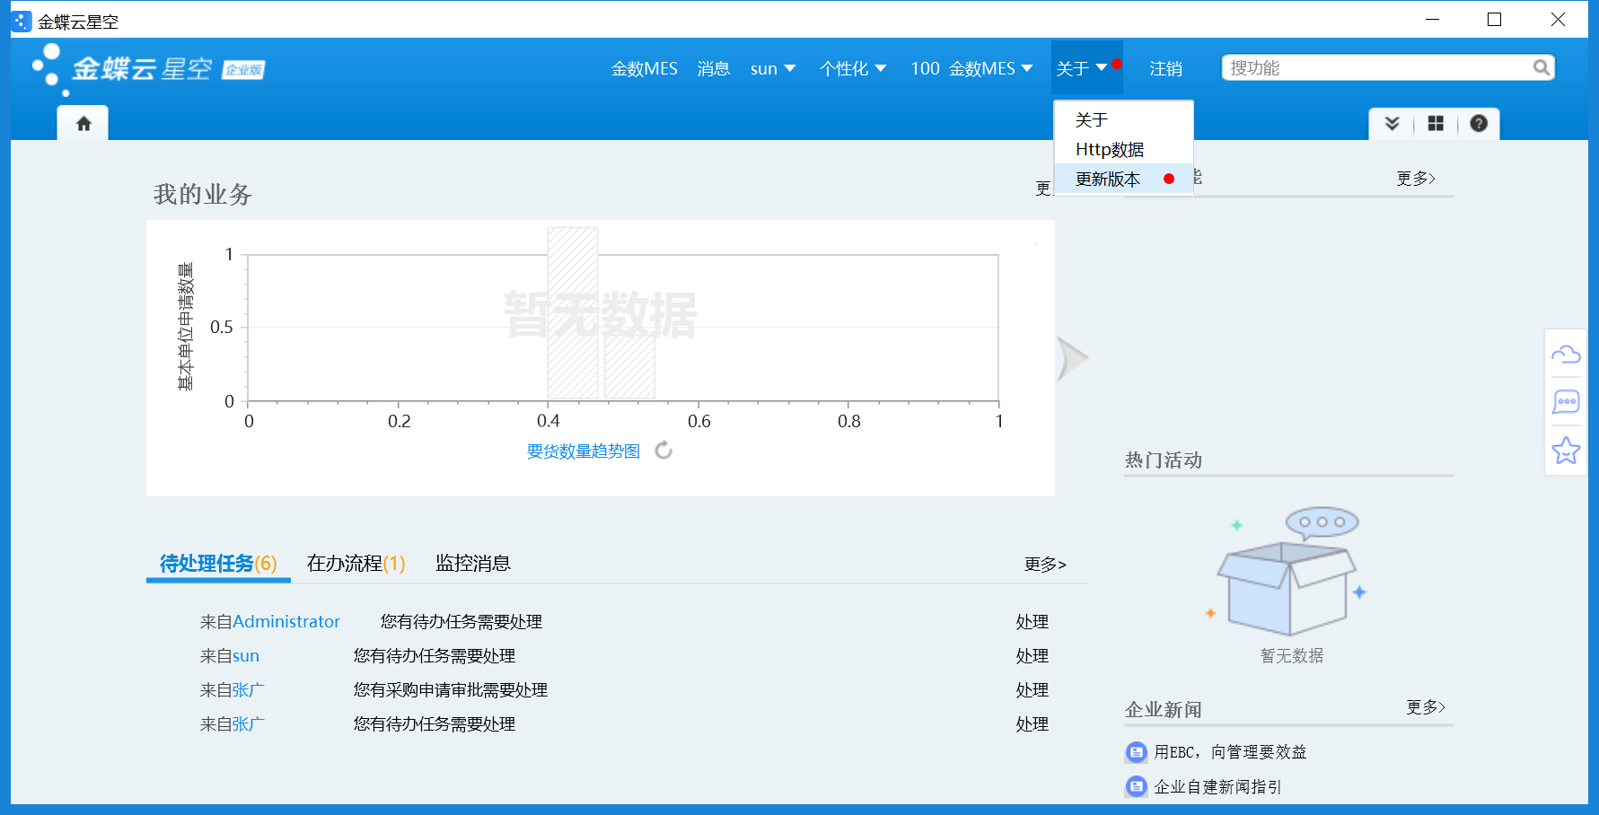Open 消息 in the top bar

pyautogui.click(x=714, y=69)
